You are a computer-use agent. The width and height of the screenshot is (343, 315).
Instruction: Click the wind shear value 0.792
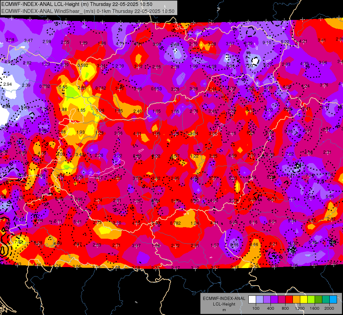point(44,86)
